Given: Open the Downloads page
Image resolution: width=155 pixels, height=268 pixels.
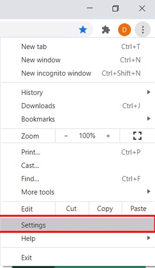Looking at the screenshot, I should click(38, 106).
